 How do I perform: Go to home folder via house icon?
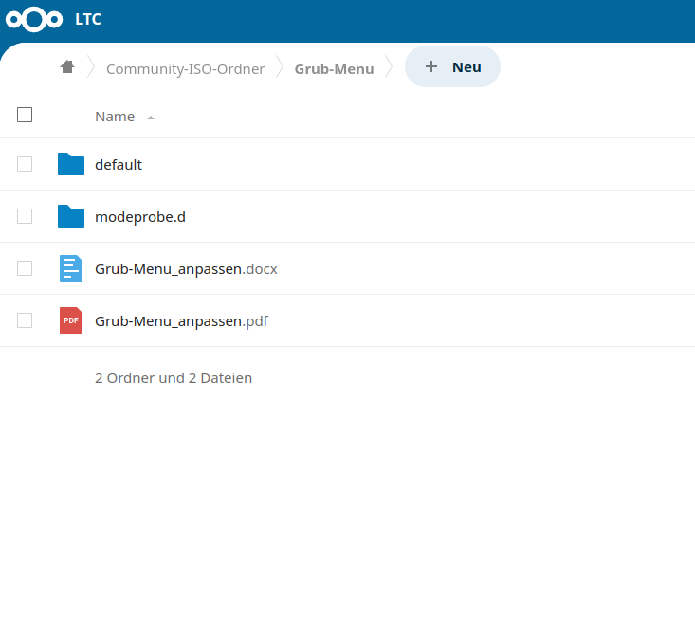(x=67, y=67)
